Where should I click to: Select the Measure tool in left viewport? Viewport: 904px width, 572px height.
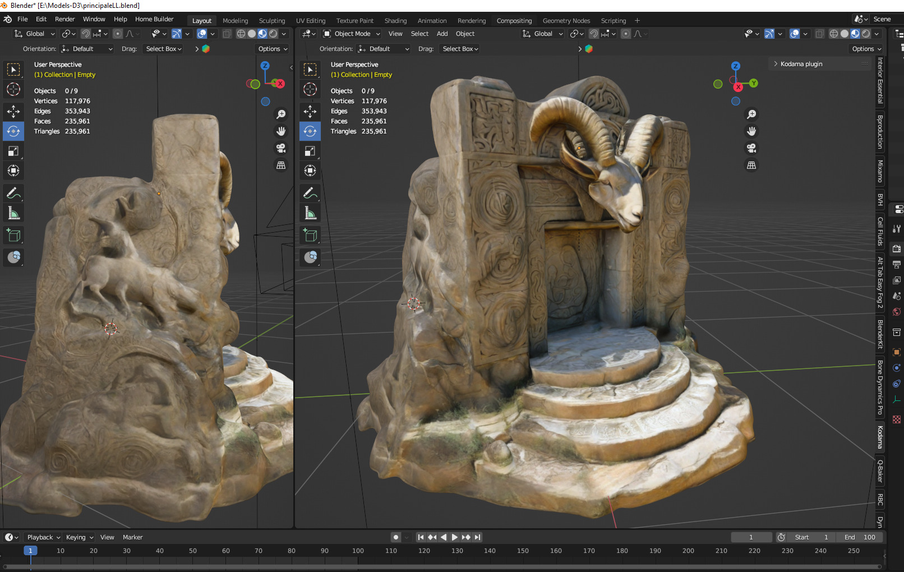click(13, 213)
